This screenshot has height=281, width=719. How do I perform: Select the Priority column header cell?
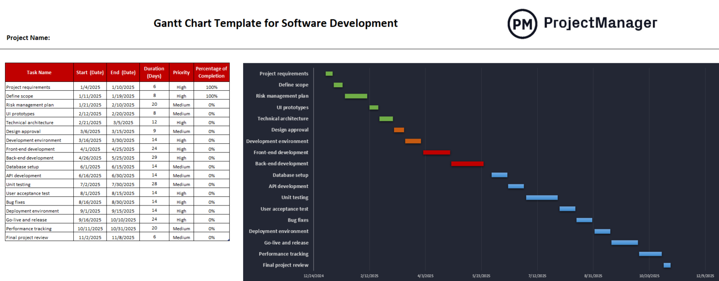click(x=181, y=72)
